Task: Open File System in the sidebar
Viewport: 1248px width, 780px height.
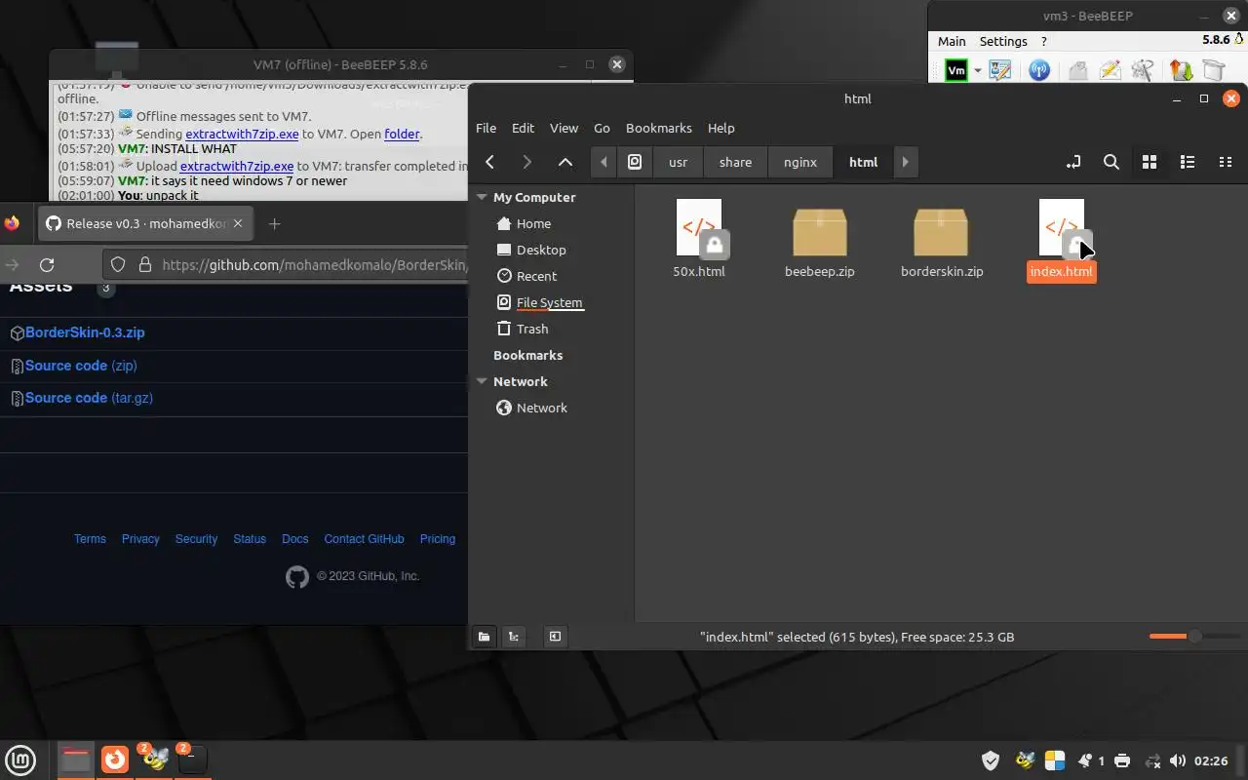Action: click(549, 302)
